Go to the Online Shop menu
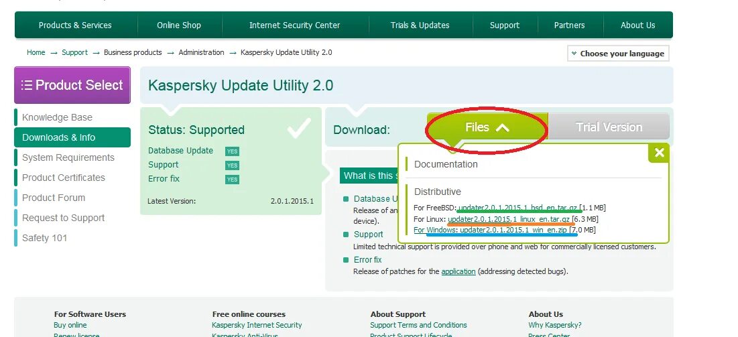 [179, 25]
